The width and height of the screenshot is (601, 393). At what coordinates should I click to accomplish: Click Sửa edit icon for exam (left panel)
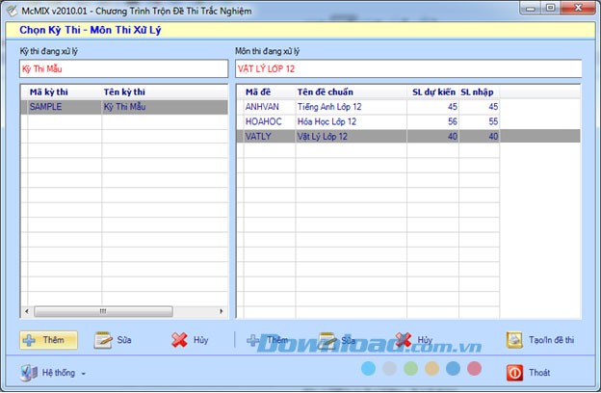point(104,340)
